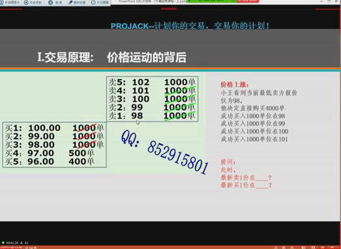This screenshot has width=341, height=249.
Task: Click the green recording indicator dot bottom-left
Action: pyautogui.click(x=3, y=242)
